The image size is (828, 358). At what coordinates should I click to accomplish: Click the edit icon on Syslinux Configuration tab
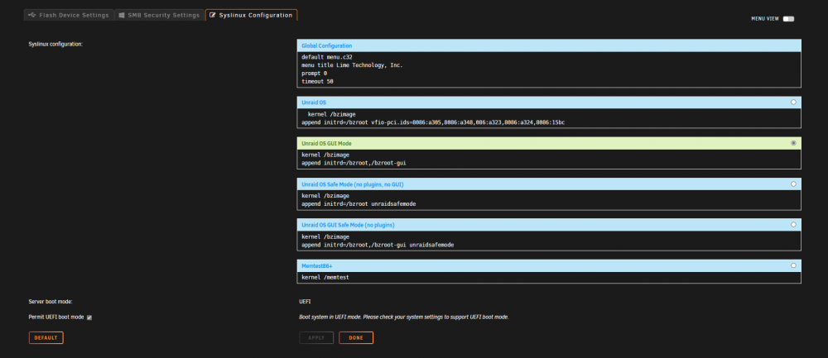coord(213,15)
